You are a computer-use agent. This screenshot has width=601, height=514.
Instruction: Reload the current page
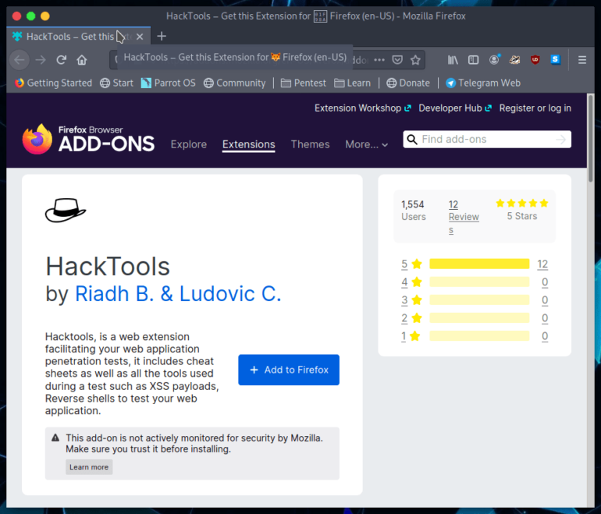tap(62, 60)
